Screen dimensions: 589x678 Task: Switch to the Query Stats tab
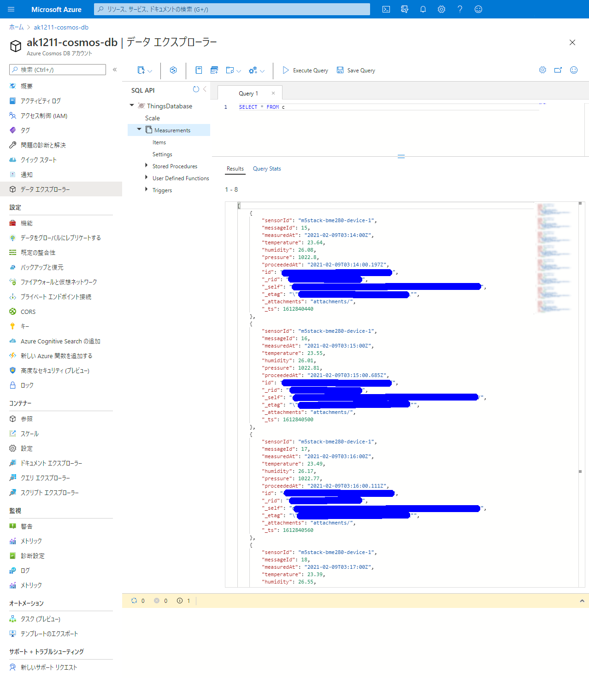[267, 169]
